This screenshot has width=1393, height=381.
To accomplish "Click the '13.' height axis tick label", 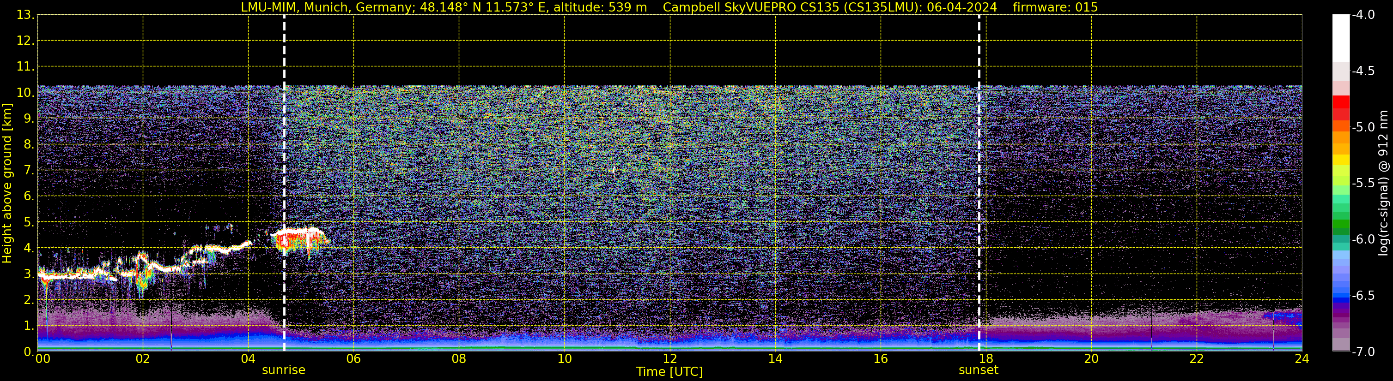I will 25,15.
